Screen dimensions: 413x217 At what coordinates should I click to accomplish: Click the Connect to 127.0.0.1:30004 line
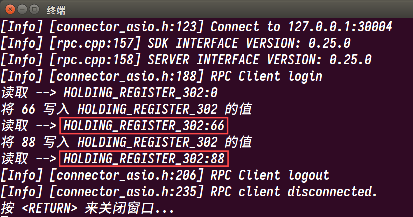point(197,27)
